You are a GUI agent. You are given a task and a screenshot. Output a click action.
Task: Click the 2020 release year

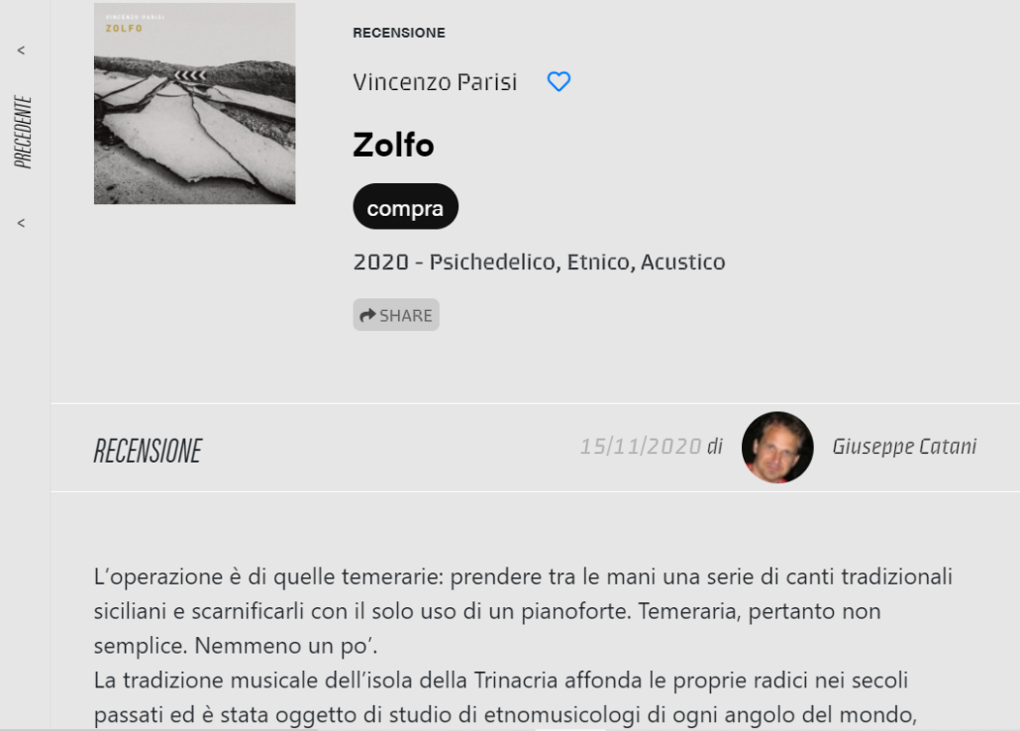380,261
